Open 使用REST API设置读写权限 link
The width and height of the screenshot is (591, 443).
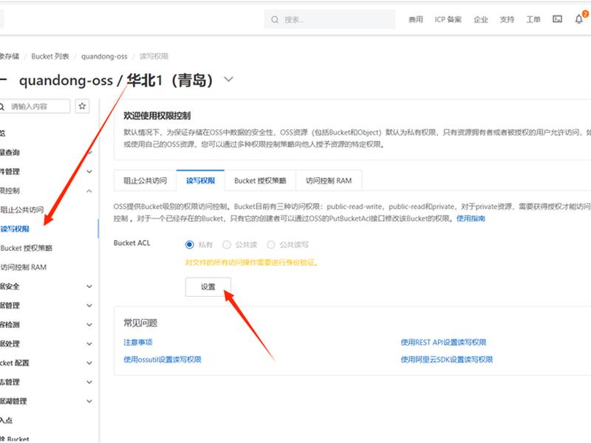443,342
